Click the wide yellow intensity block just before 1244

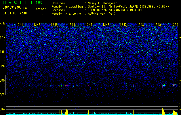tap(66, 112)
